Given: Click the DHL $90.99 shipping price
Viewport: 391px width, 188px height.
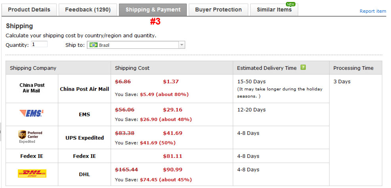Looking at the screenshot, I should click(x=172, y=169).
